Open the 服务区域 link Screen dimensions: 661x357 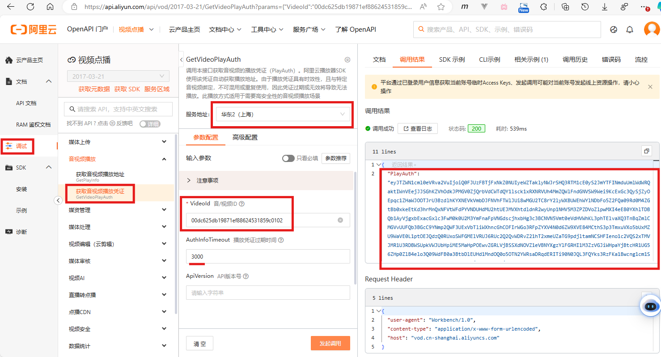[x=157, y=89]
